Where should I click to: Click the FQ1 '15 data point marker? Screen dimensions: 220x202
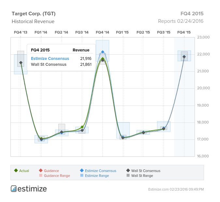pos(123,138)
